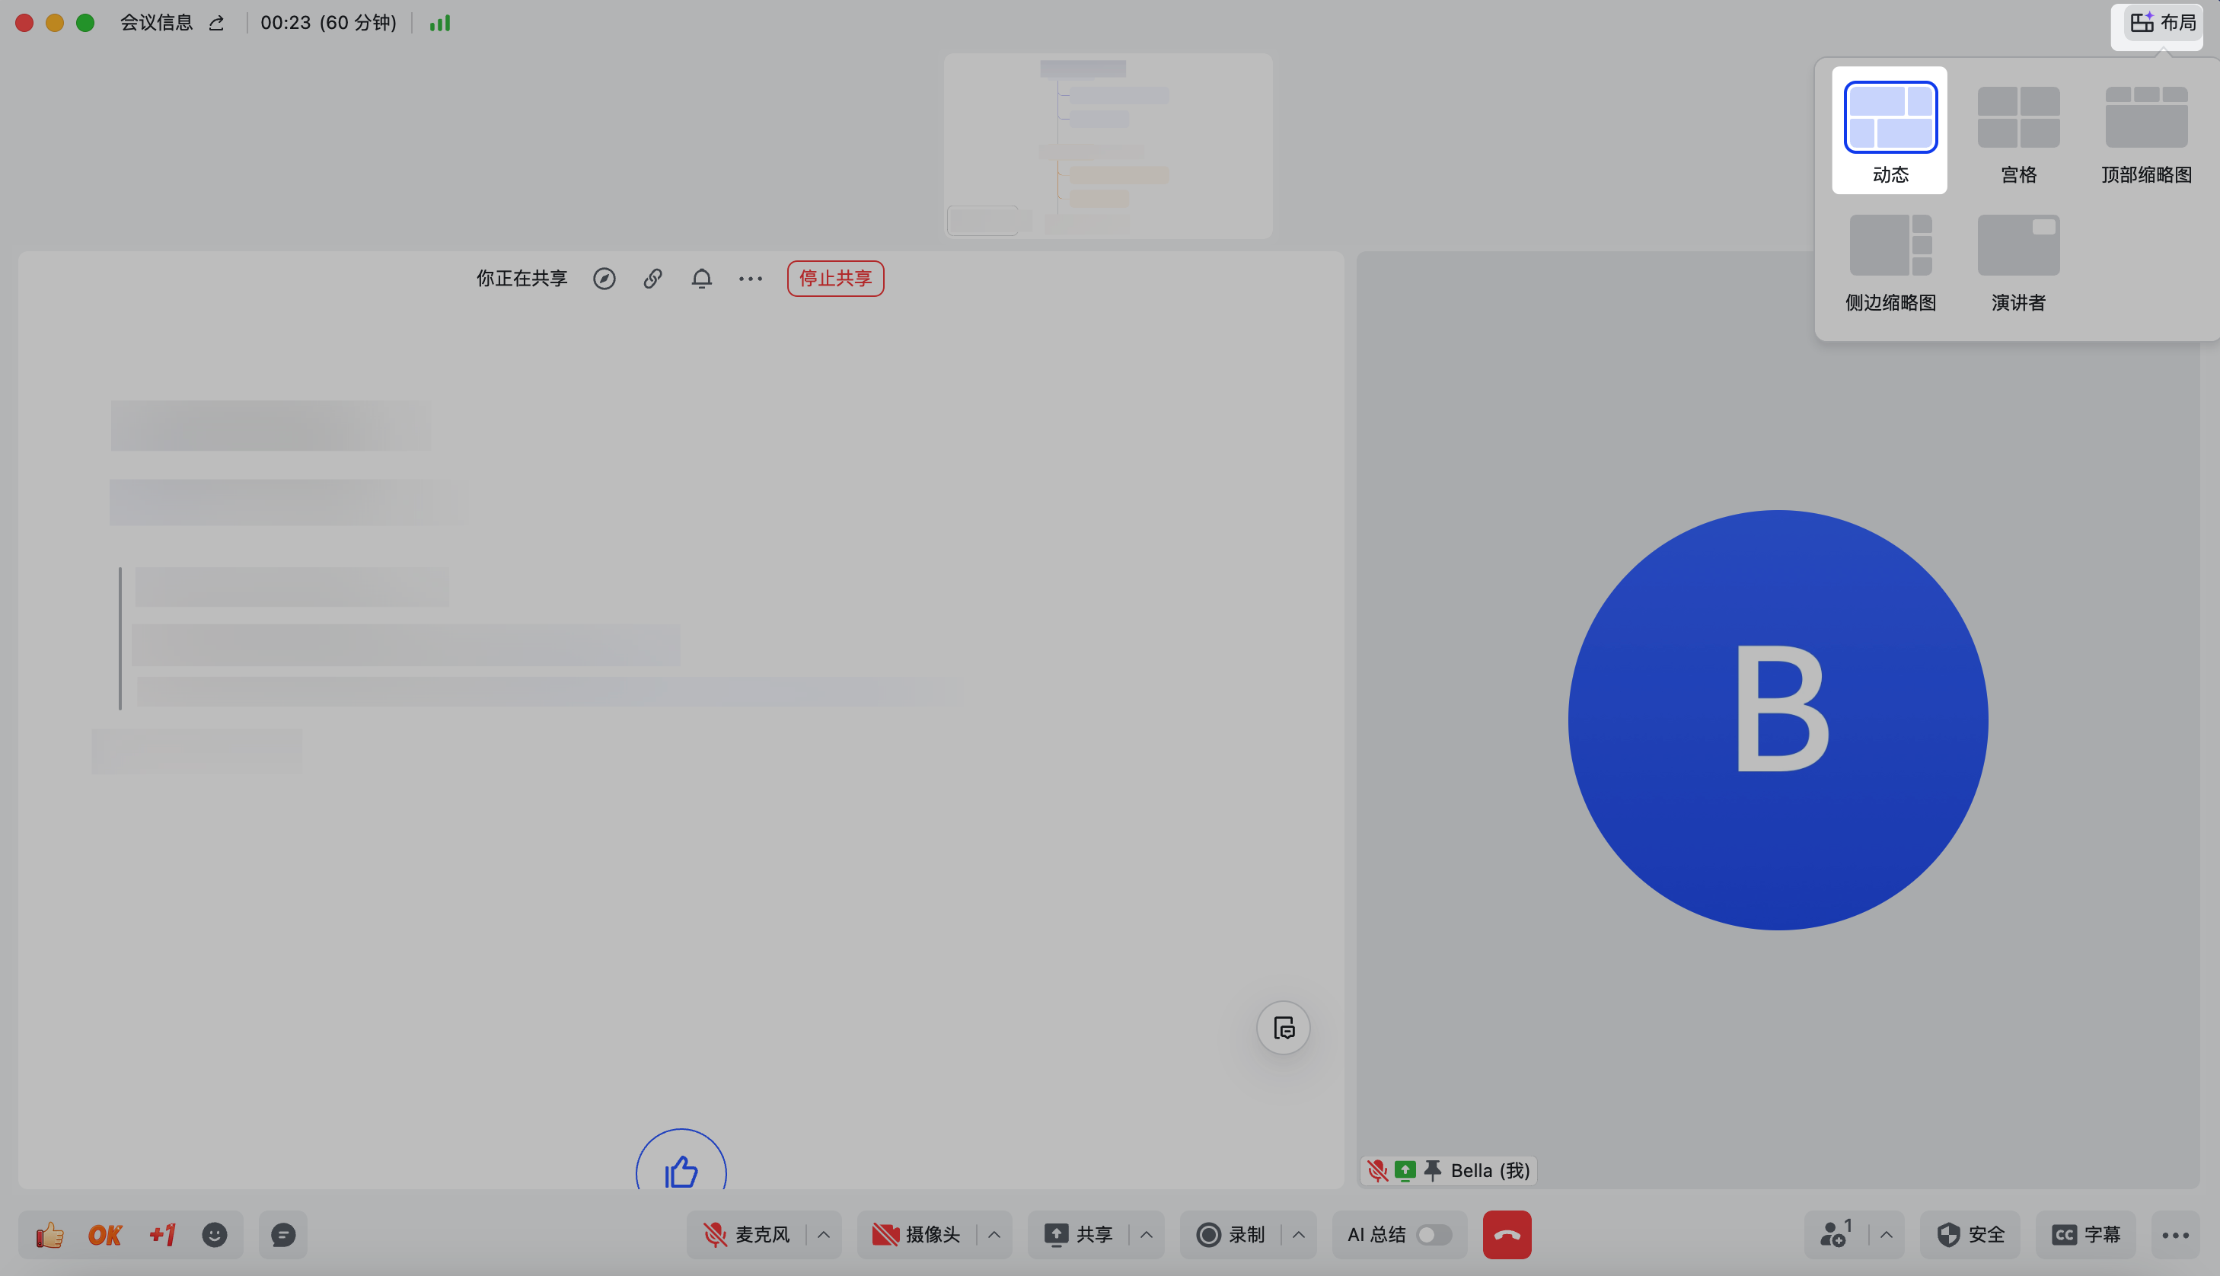
Task: Click the thumbs-up reaction emoji
Action: (x=50, y=1235)
